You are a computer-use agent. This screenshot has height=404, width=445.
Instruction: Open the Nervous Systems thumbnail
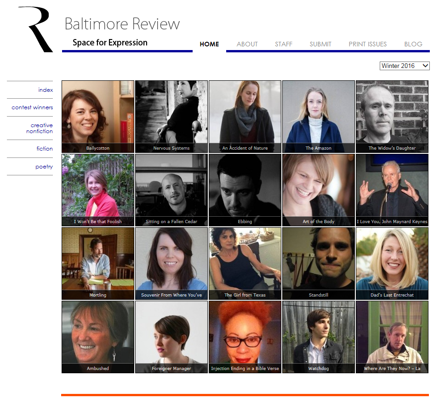tap(171, 117)
